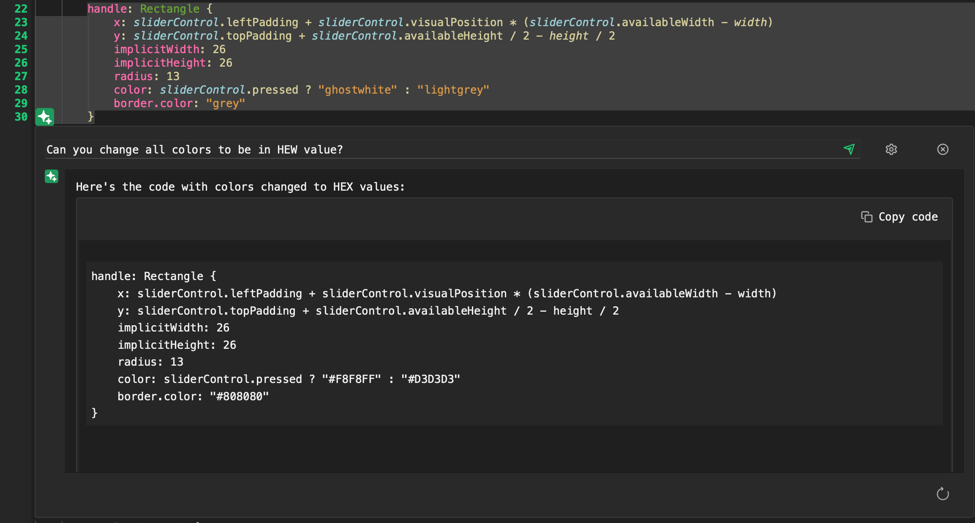Trigger the AI sparkle icon in the editor gutter
The height and width of the screenshot is (523, 975).
45,117
